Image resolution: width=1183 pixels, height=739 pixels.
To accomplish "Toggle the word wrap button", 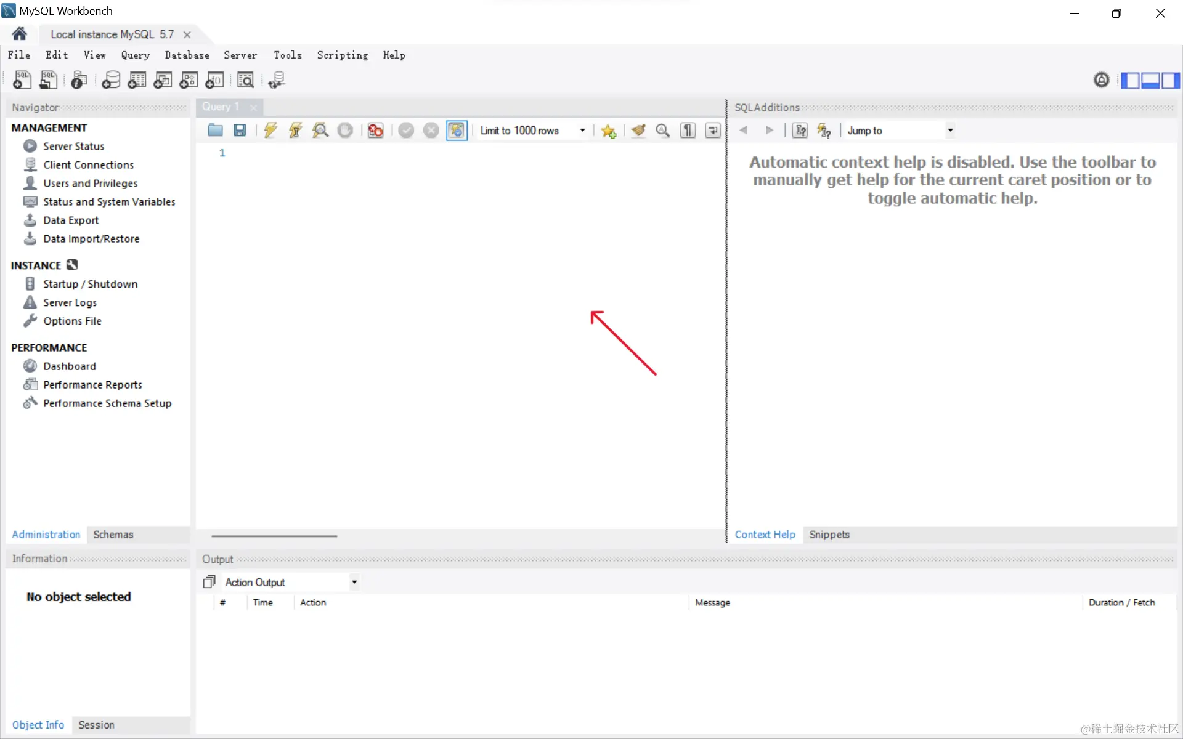I will tap(712, 130).
